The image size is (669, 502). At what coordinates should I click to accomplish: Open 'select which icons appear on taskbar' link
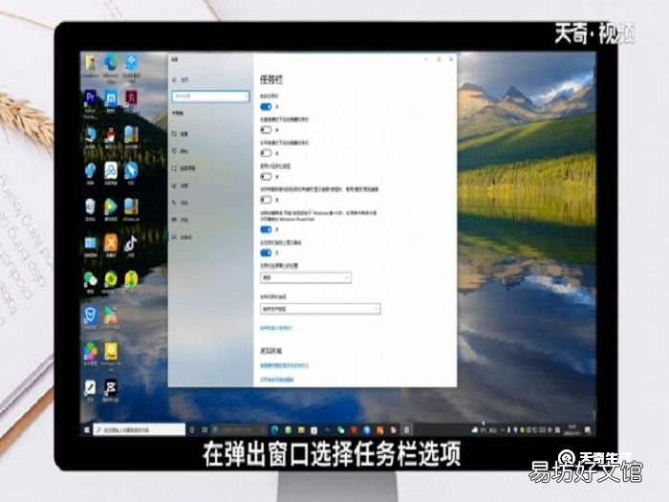284,365
